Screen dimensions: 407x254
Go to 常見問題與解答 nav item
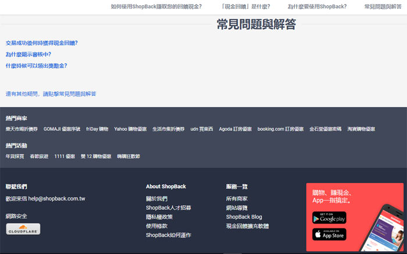pyautogui.click(x=383, y=6)
